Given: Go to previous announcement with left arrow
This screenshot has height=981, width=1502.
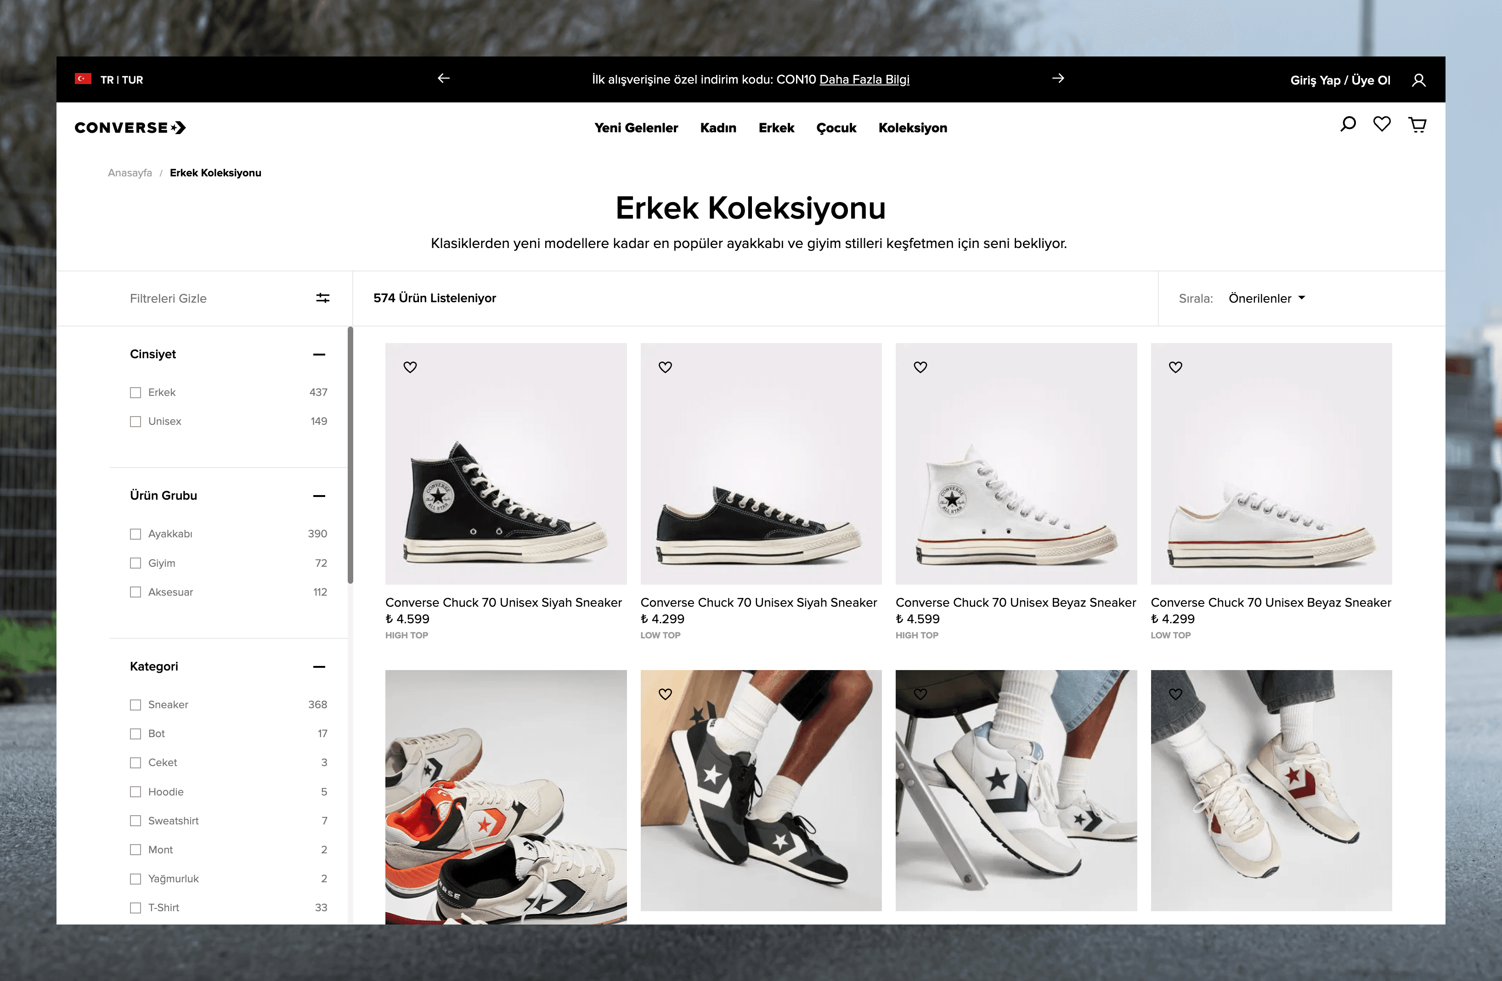Looking at the screenshot, I should [444, 78].
